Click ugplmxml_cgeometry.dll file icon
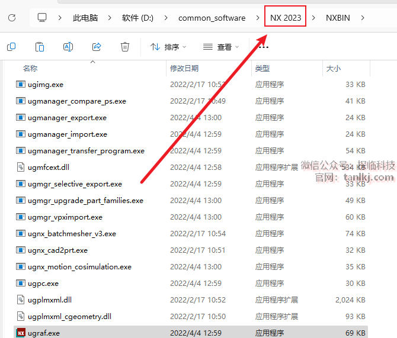The width and height of the screenshot is (397, 338). (x=21, y=316)
